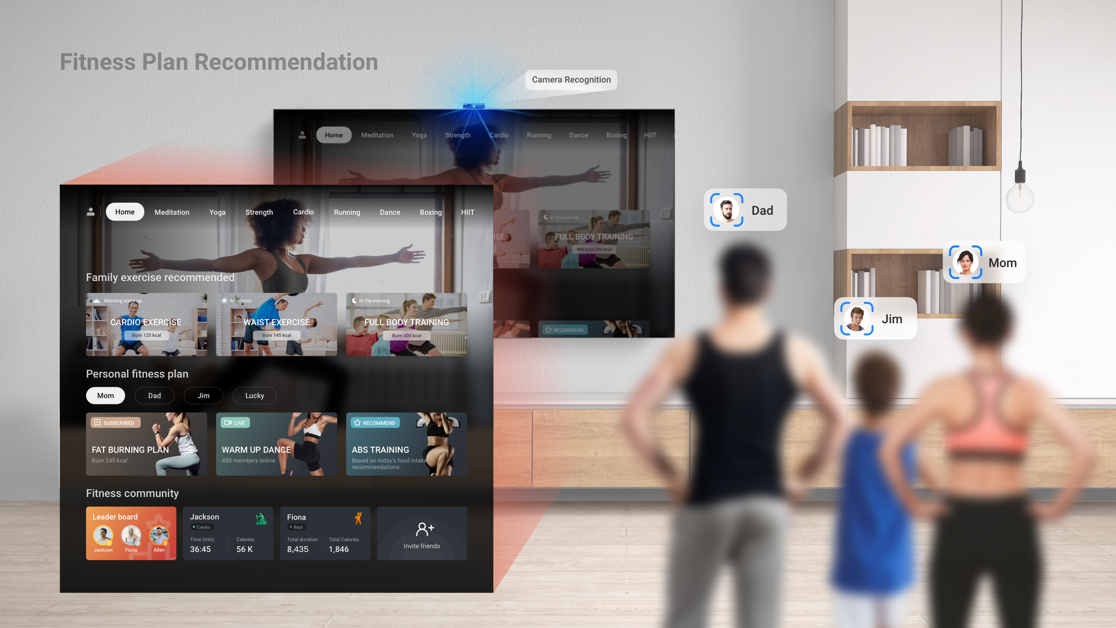Click the HIIT workout tab
This screenshot has height=628, width=1116.
coord(467,212)
